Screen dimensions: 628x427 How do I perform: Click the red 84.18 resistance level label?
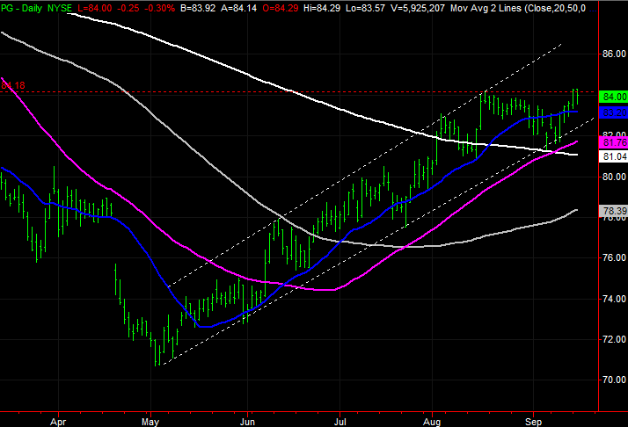[x=13, y=85]
